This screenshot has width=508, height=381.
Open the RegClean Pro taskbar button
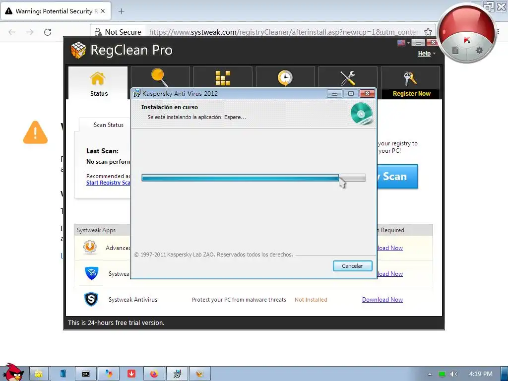[199, 374]
